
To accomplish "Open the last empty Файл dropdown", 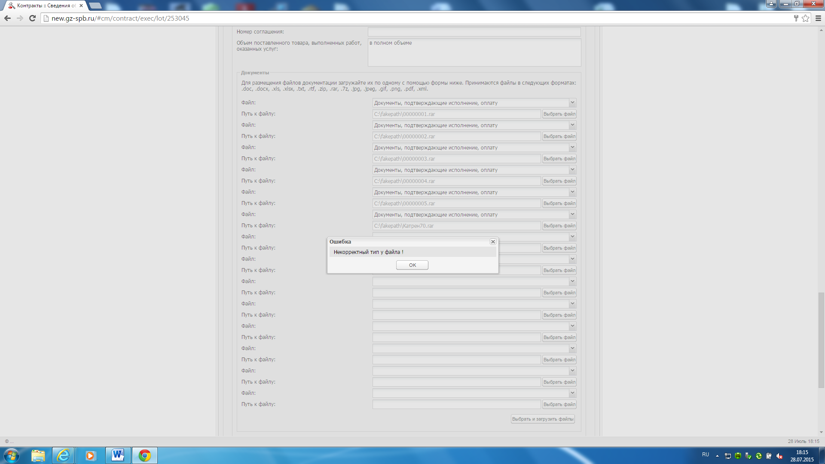I will [572, 393].
